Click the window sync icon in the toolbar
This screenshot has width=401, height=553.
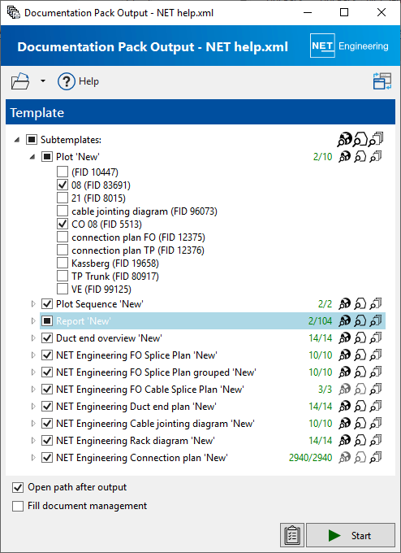coord(382,81)
